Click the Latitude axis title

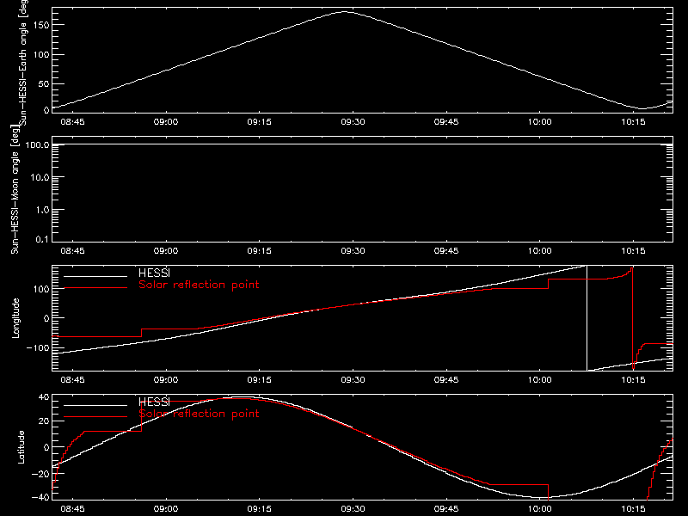(21, 447)
